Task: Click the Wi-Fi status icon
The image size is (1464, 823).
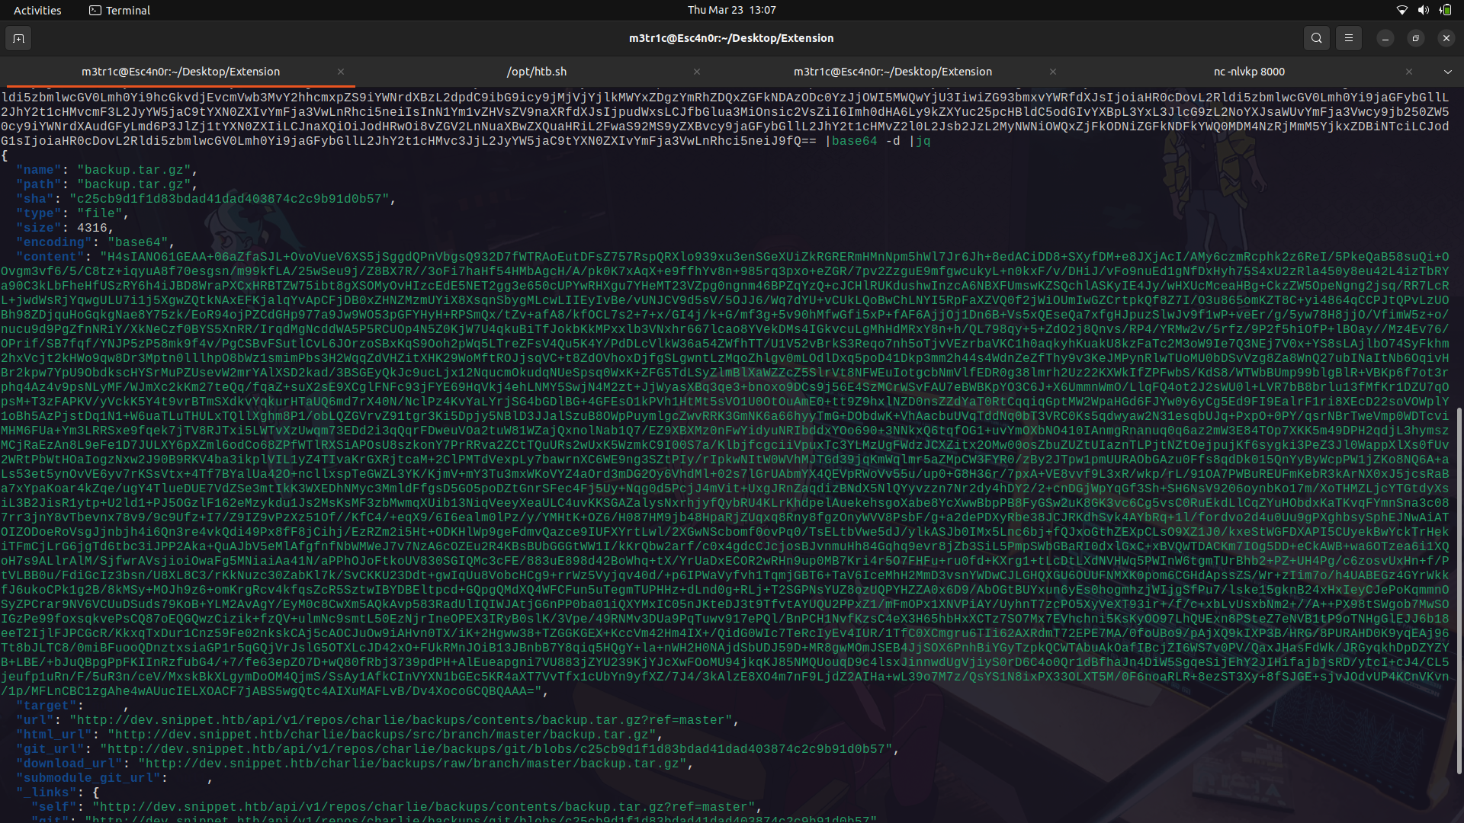Action: coord(1402,10)
